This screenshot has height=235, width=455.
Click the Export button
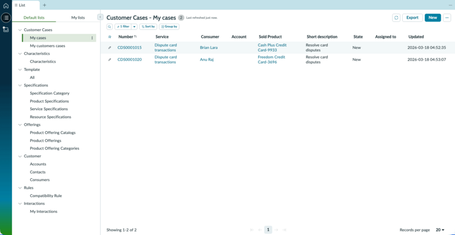412,18
